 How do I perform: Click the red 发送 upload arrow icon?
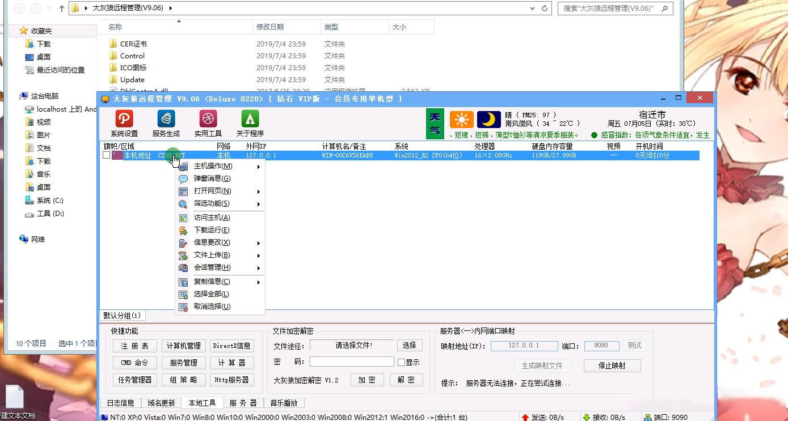click(x=525, y=418)
